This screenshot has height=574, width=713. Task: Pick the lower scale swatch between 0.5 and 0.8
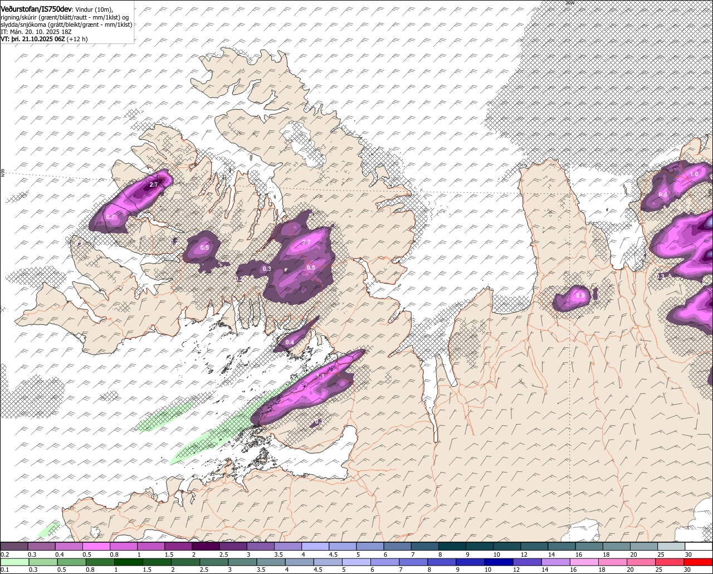click(x=71, y=562)
